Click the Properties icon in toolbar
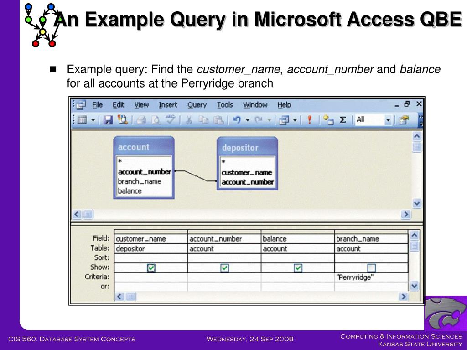This screenshot has width=467, height=350. click(x=404, y=120)
